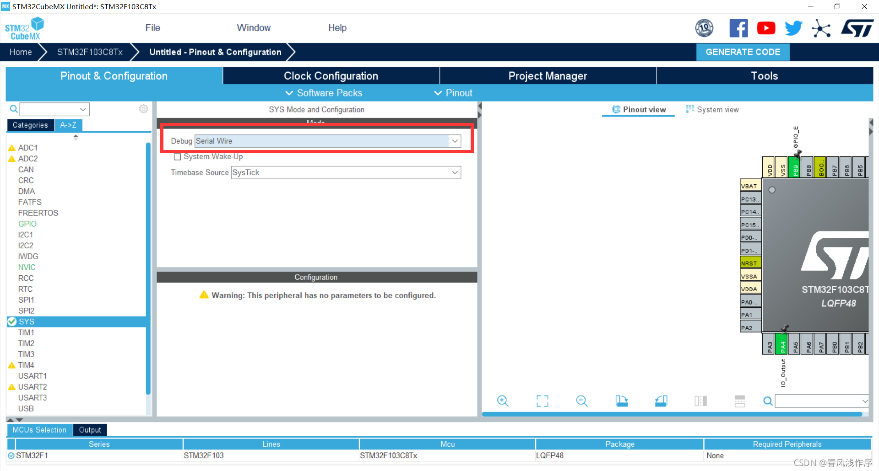
Task: Open the Timebase Source SysTick dropdown
Action: (455, 172)
